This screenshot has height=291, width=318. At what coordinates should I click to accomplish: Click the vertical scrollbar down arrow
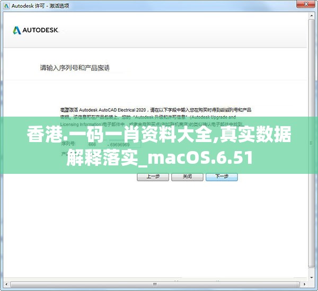(312, 278)
